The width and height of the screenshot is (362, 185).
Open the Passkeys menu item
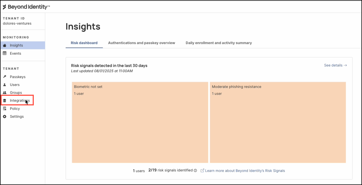[18, 77]
